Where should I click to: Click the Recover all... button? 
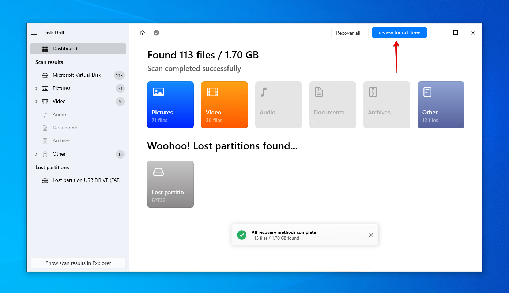click(x=350, y=33)
